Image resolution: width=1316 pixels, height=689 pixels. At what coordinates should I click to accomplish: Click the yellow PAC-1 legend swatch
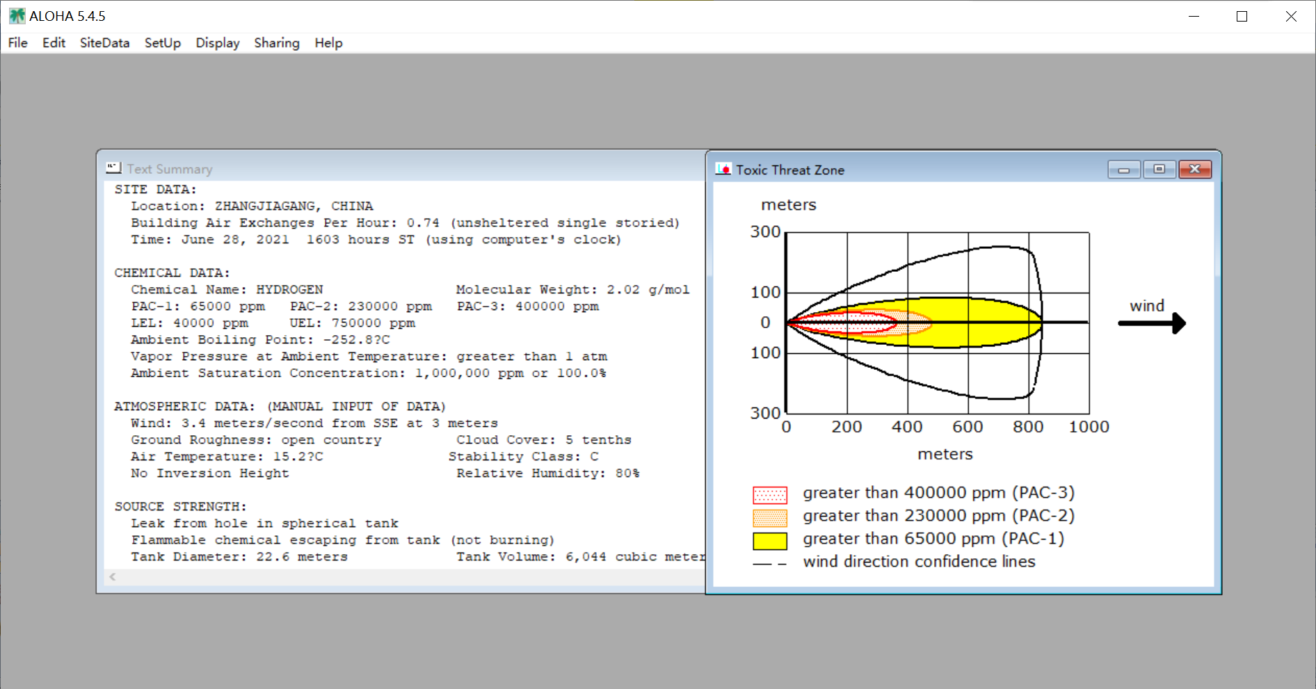(770, 541)
